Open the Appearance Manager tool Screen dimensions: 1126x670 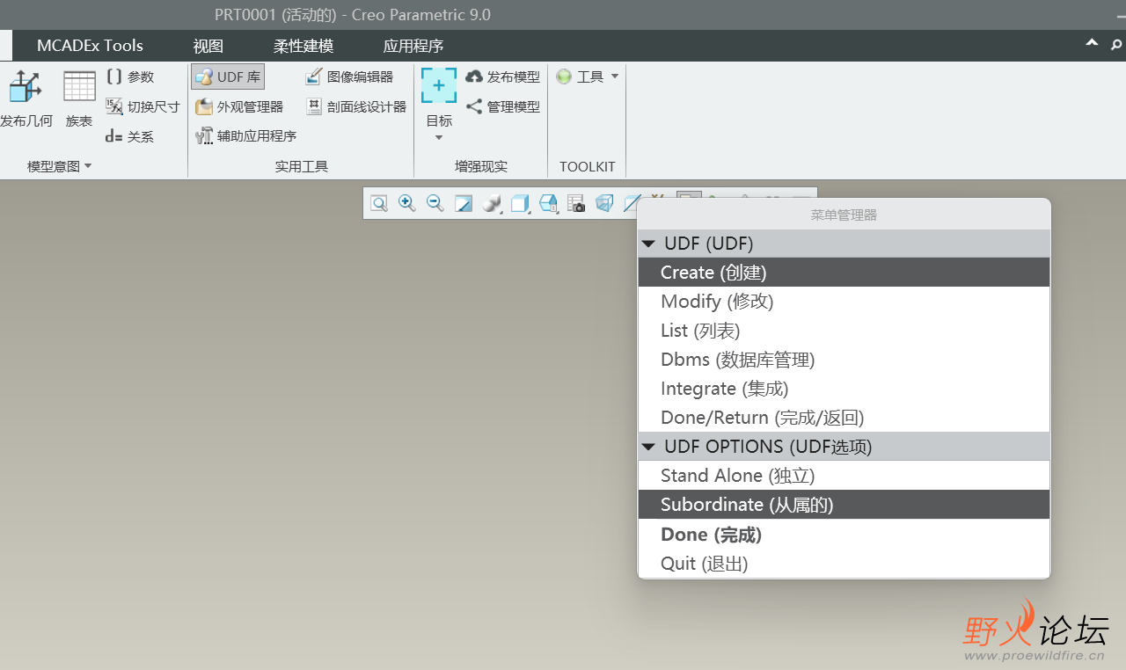239,106
